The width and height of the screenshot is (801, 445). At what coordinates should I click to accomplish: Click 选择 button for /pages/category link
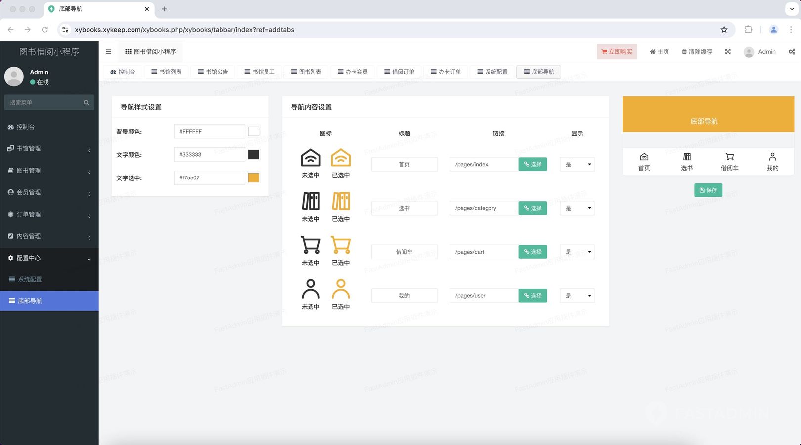point(533,208)
